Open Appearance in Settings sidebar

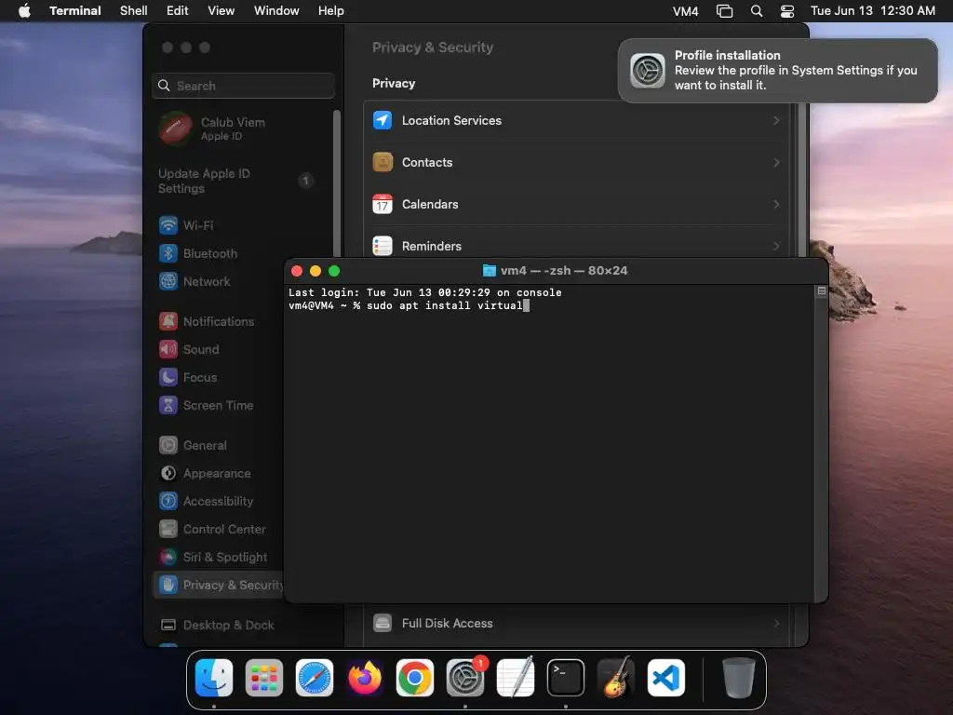coord(216,473)
